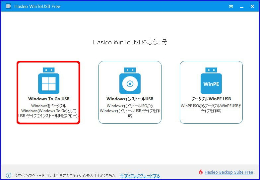Viewport: 260px width, 180px height.
Task: Select the ブータブルWinPE USB title
Action: pos(211,99)
